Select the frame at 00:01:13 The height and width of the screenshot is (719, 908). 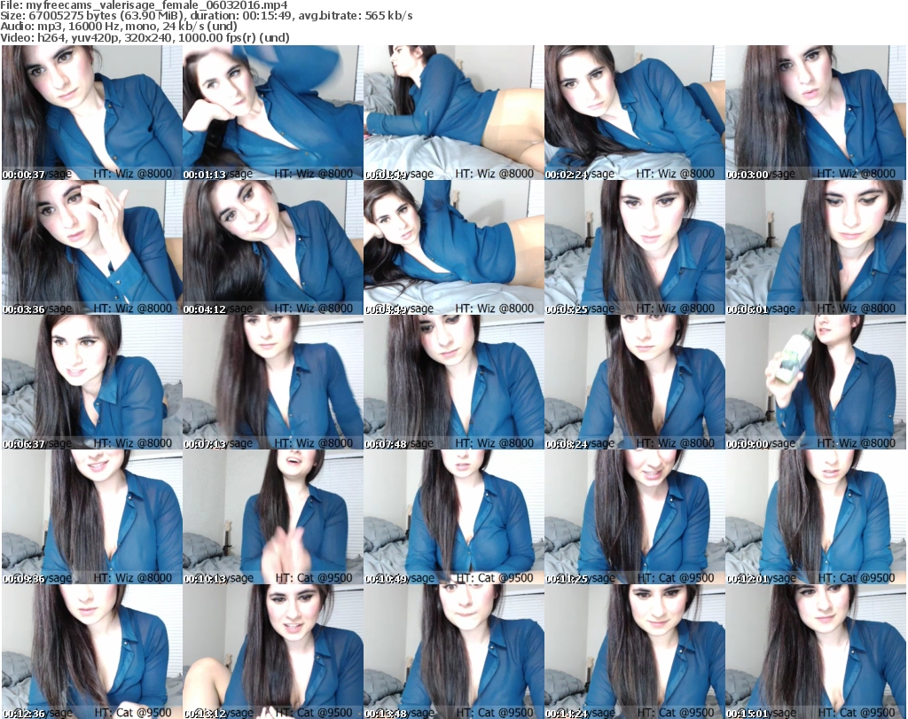pyautogui.click(x=272, y=113)
